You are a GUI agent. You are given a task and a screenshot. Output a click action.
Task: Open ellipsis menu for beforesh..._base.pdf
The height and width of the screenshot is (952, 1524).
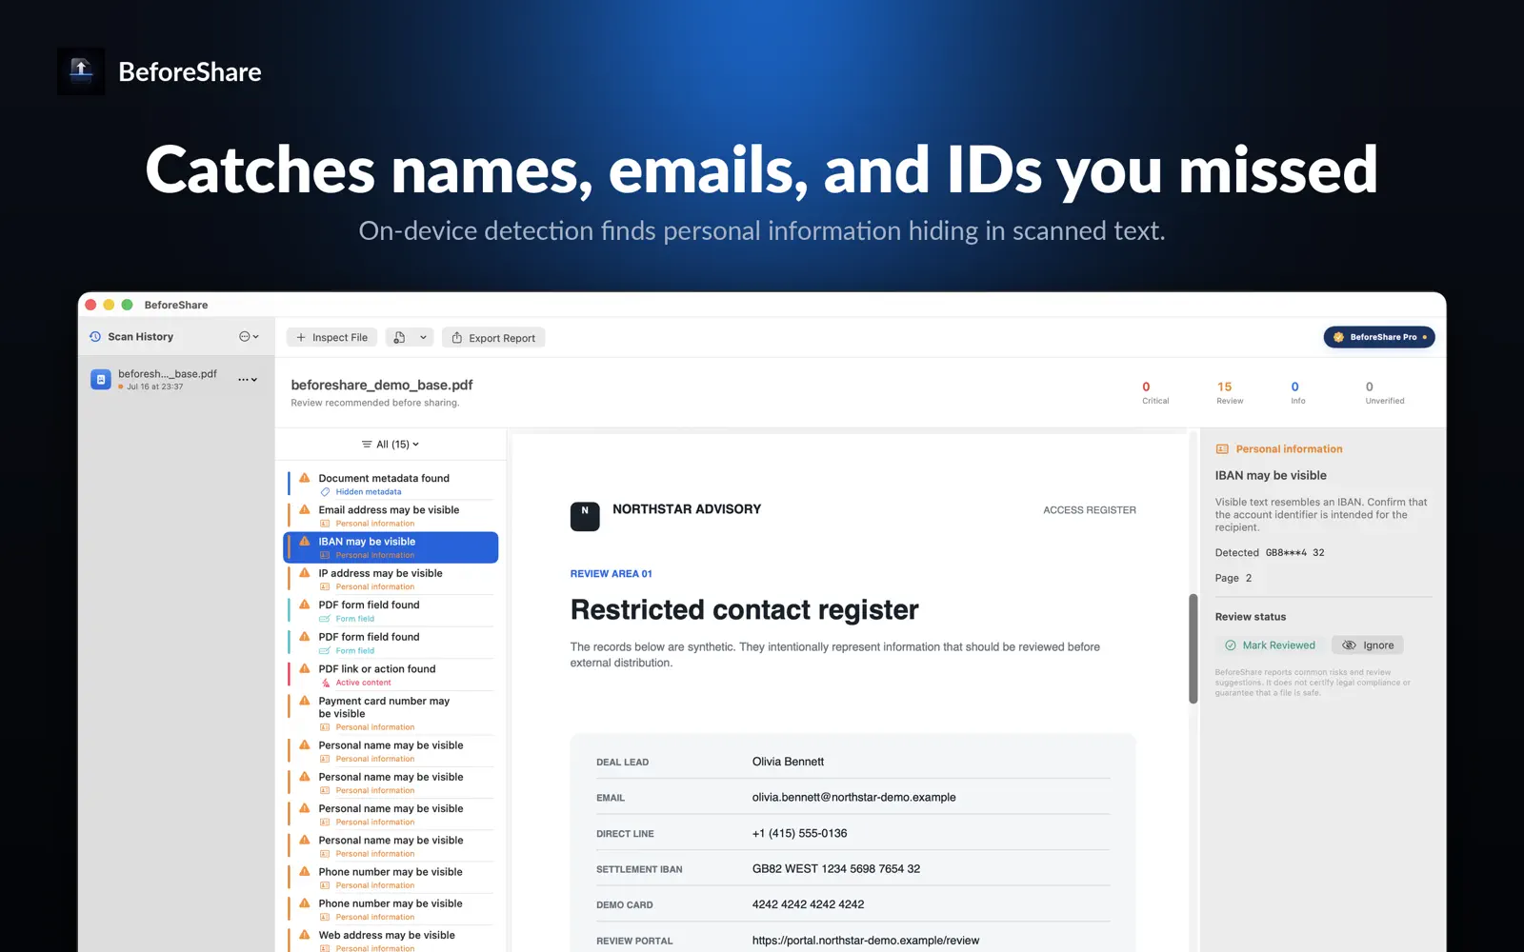pyautogui.click(x=248, y=379)
